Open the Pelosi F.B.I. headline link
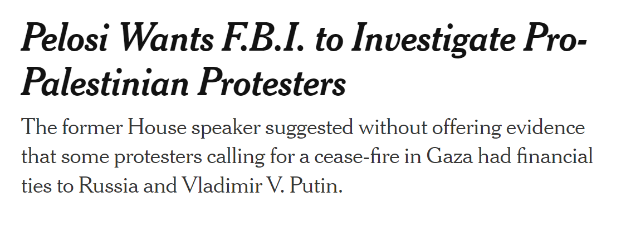Viewport: 621px width, 226px height. (x=304, y=61)
